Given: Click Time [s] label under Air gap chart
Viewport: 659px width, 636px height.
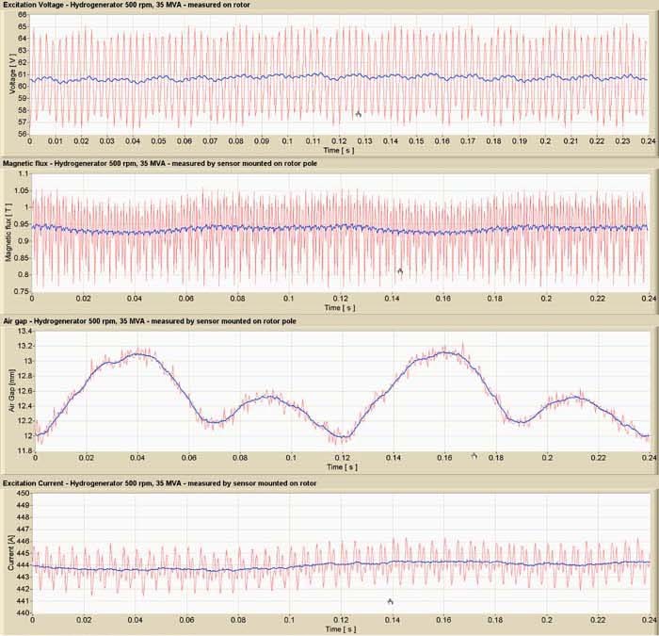Looking at the screenshot, I should tap(339, 466).
